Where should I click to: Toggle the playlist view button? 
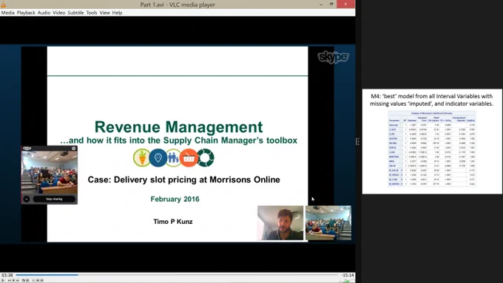point(34,281)
